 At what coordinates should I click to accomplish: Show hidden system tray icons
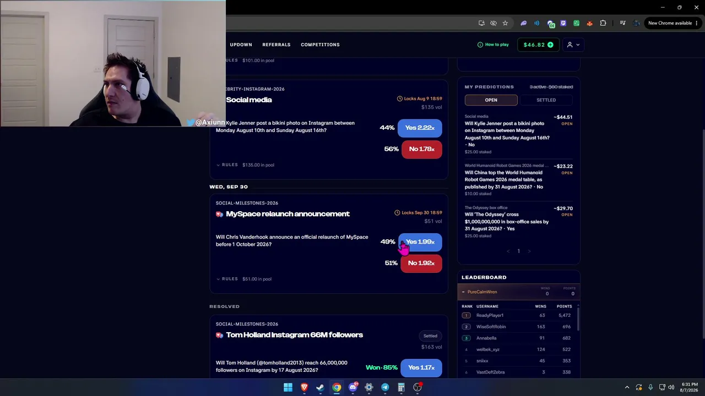tap(627, 388)
